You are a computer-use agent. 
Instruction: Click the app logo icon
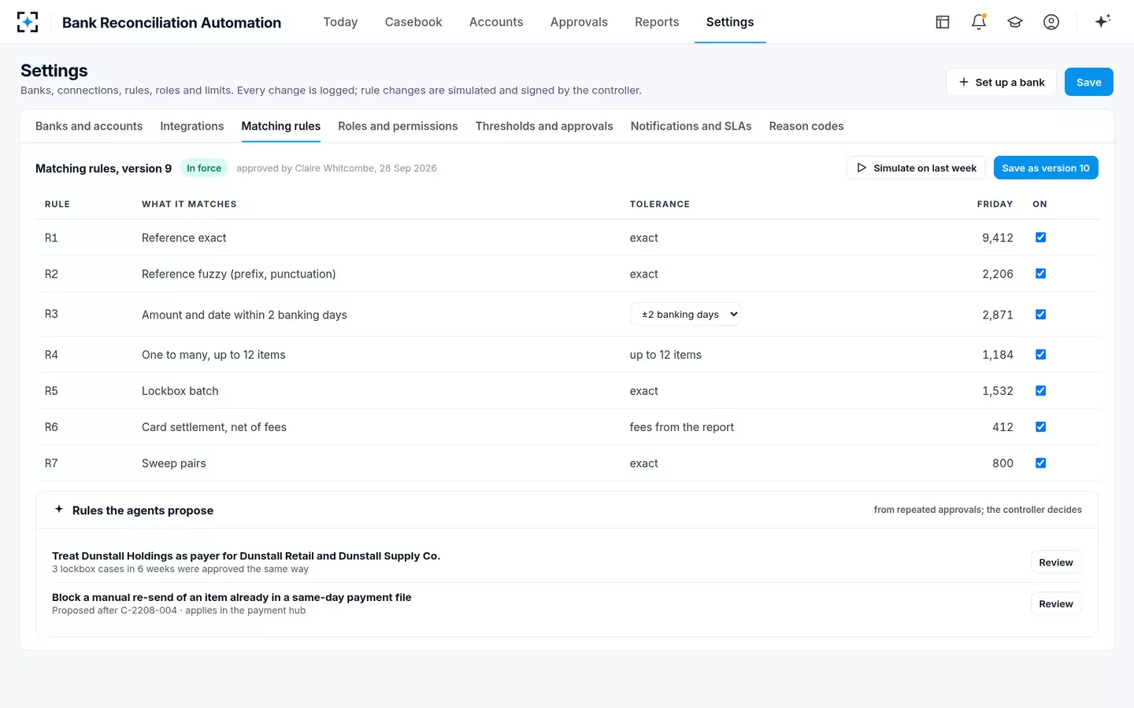pyautogui.click(x=28, y=22)
